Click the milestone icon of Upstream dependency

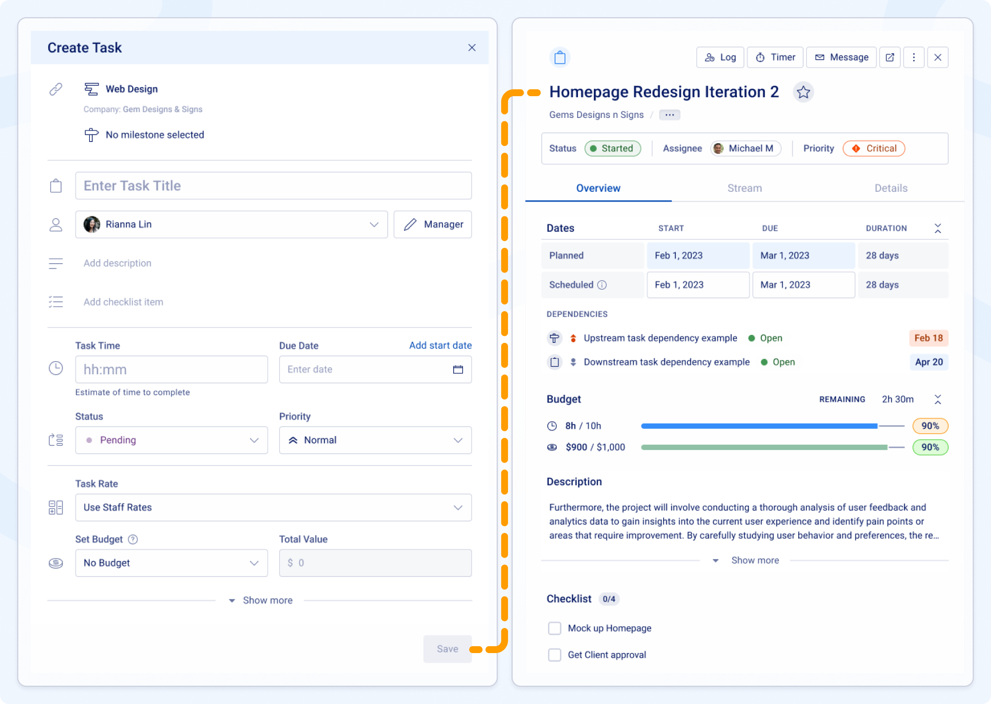click(554, 338)
